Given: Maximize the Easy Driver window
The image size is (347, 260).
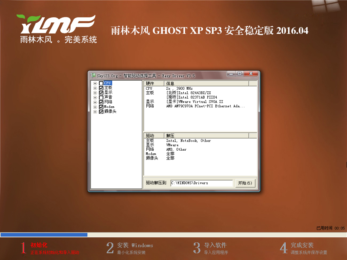Looking at the screenshot, I should 240,73.
